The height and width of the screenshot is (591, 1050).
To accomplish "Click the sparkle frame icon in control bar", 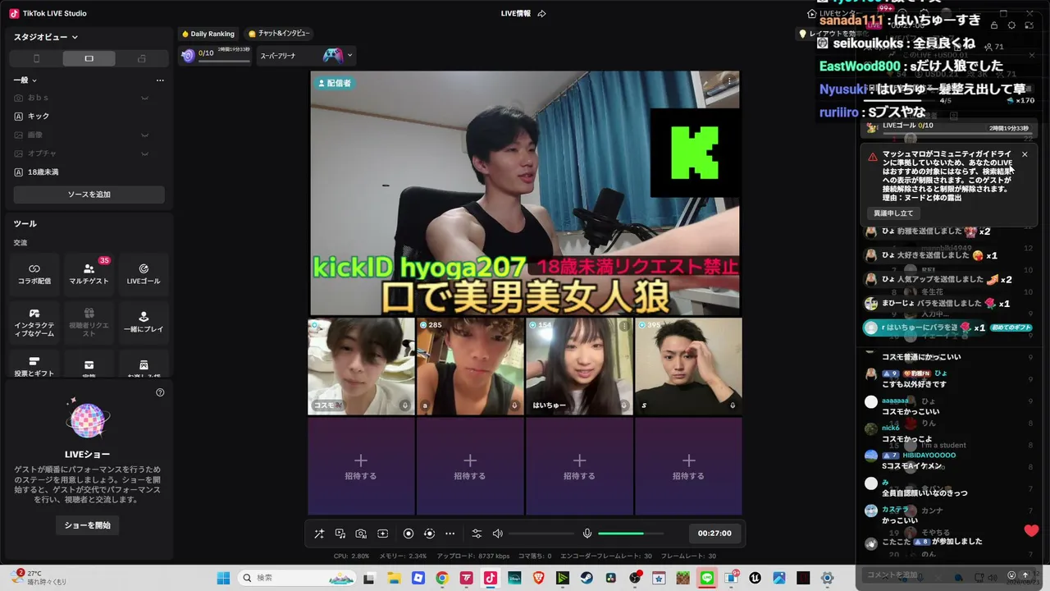I will 382,534.
